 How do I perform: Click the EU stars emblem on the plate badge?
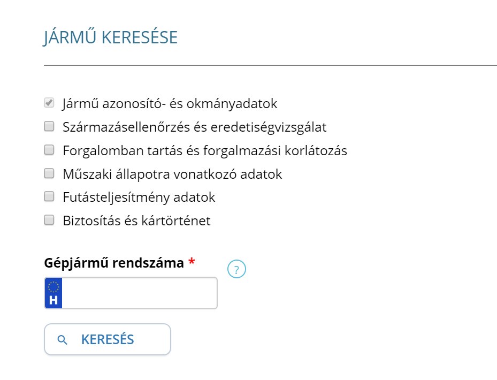(x=53, y=285)
